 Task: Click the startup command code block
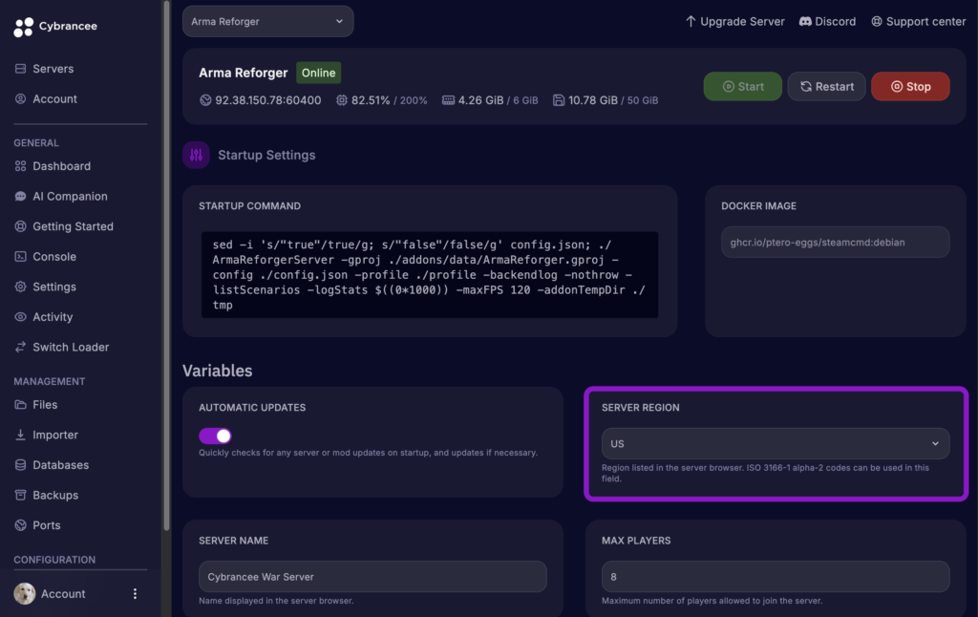coord(430,274)
